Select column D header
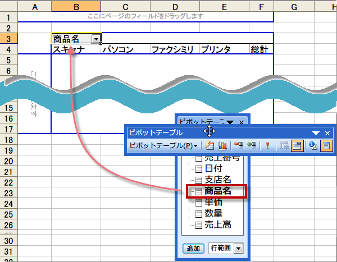This screenshot has width=337, height=262. (175, 7)
